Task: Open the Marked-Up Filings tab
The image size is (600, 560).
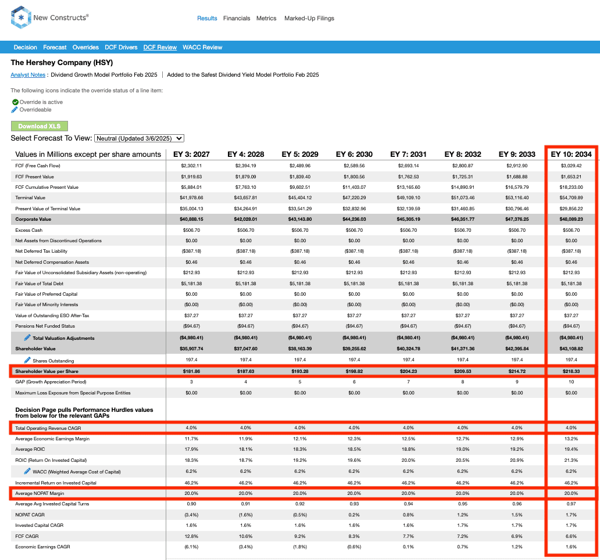Action: pos(309,19)
